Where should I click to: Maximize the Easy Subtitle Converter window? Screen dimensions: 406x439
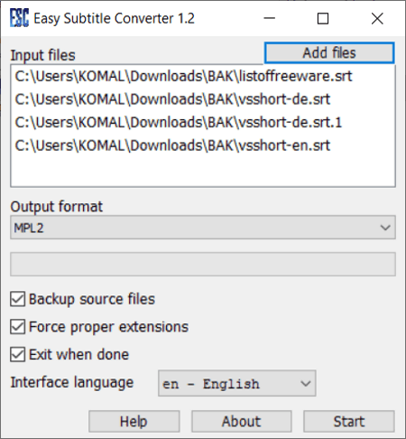point(323,18)
